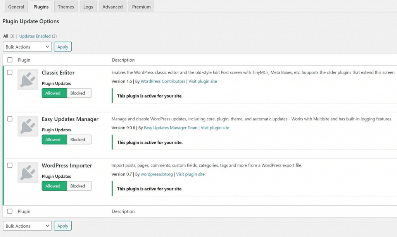Click the WordPress Importer plugin icon

28,173
